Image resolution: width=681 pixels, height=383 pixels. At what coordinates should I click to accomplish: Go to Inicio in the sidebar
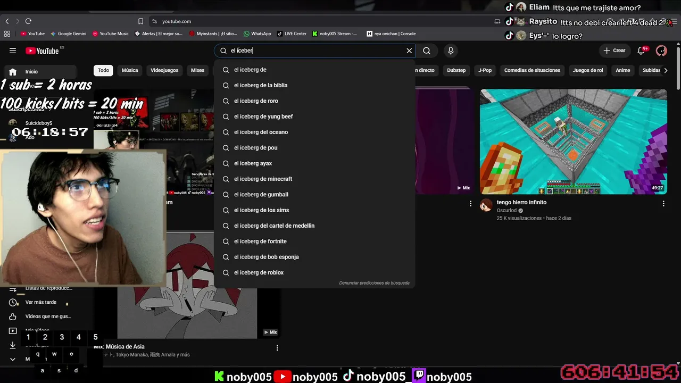pos(40,72)
